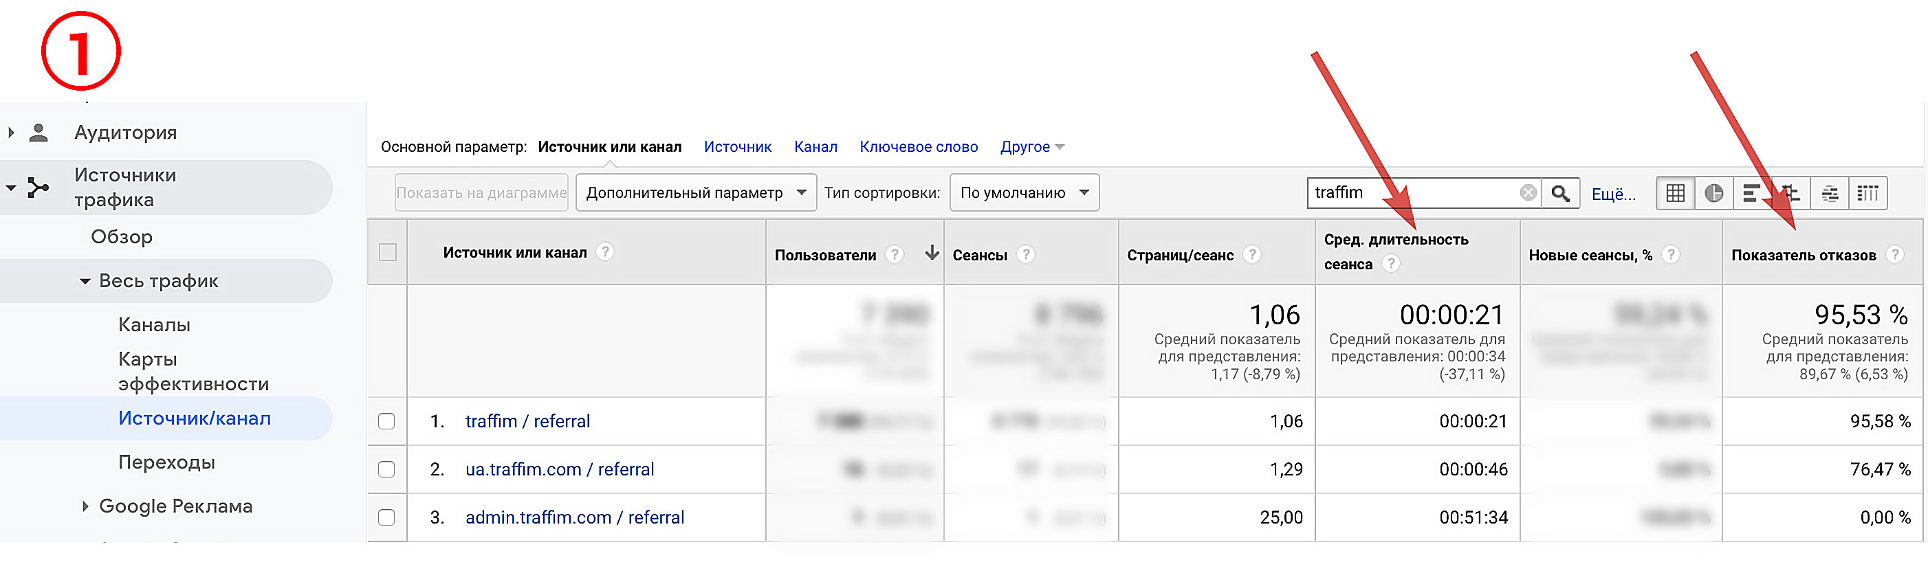This screenshot has height=584, width=1928.
Task: Switch to pie chart percentage view
Action: 1714,193
